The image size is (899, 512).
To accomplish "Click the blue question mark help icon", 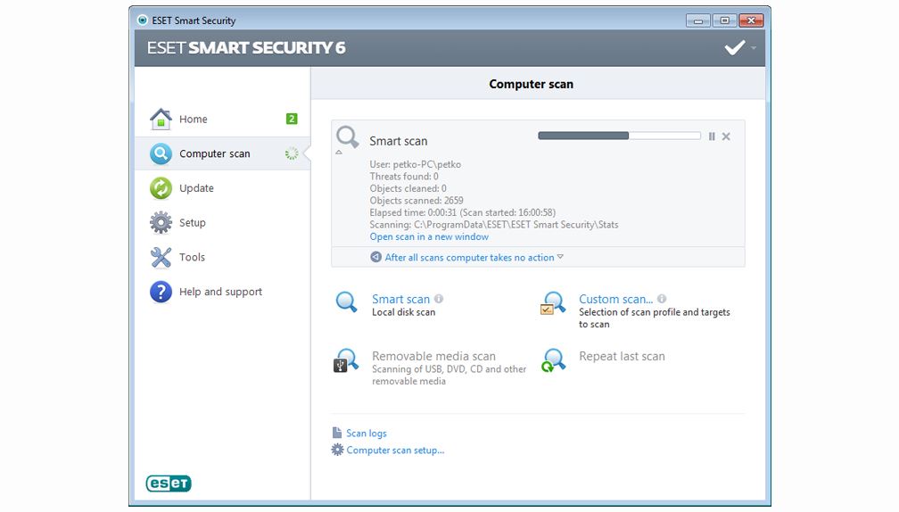I will click(x=161, y=292).
